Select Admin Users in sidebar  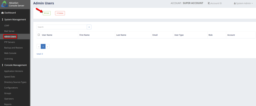click(x=10, y=37)
